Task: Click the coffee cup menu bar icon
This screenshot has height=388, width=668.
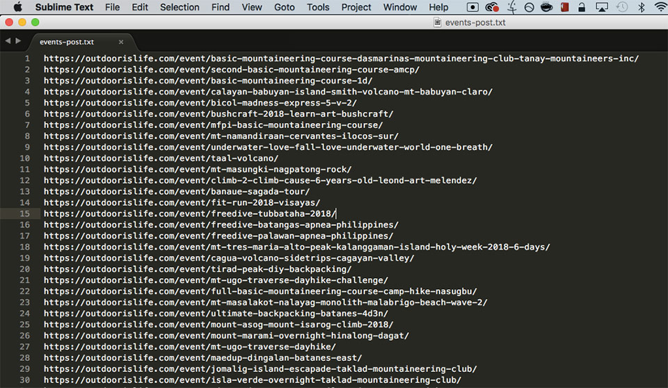Action: [x=547, y=7]
